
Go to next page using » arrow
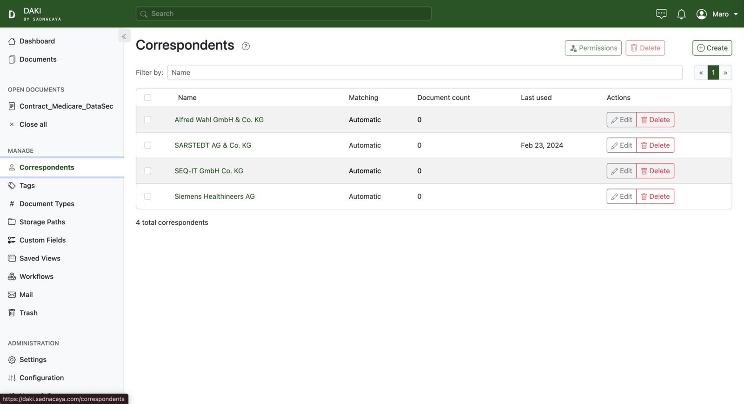725,73
